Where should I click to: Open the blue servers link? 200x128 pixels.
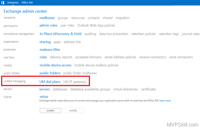44,89
